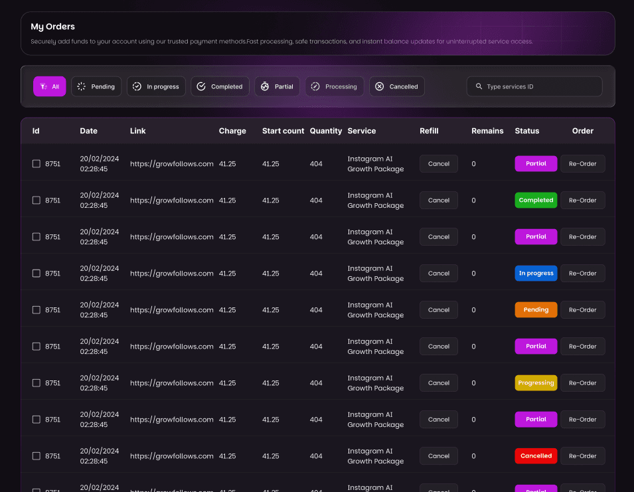Screen dimensions: 634x492
Task: Focus the Type services ID search field
Action: click(534, 86)
